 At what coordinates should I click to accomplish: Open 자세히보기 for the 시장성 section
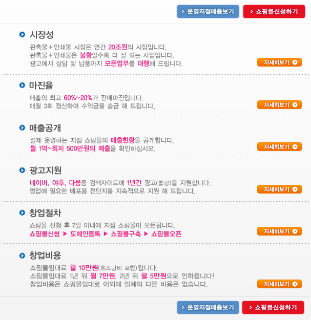point(279,62)
